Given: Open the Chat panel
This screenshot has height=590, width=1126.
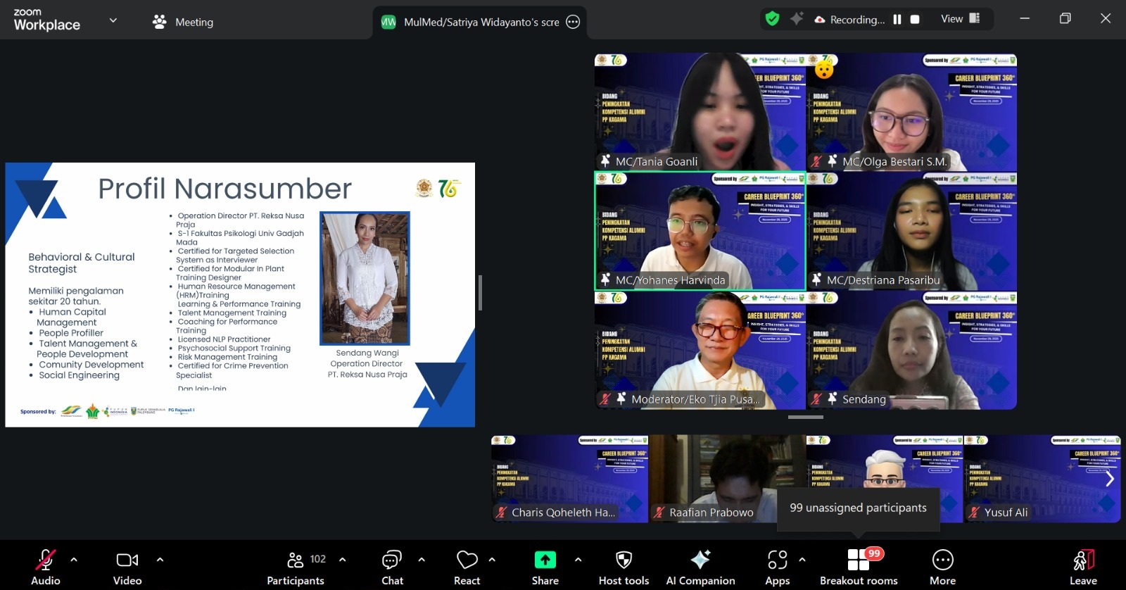Looking at the screenshot, I should tap(392, 565).
